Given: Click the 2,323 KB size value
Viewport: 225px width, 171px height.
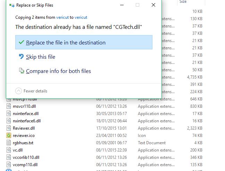Looking at the screenshot, I should pos(195,128).
